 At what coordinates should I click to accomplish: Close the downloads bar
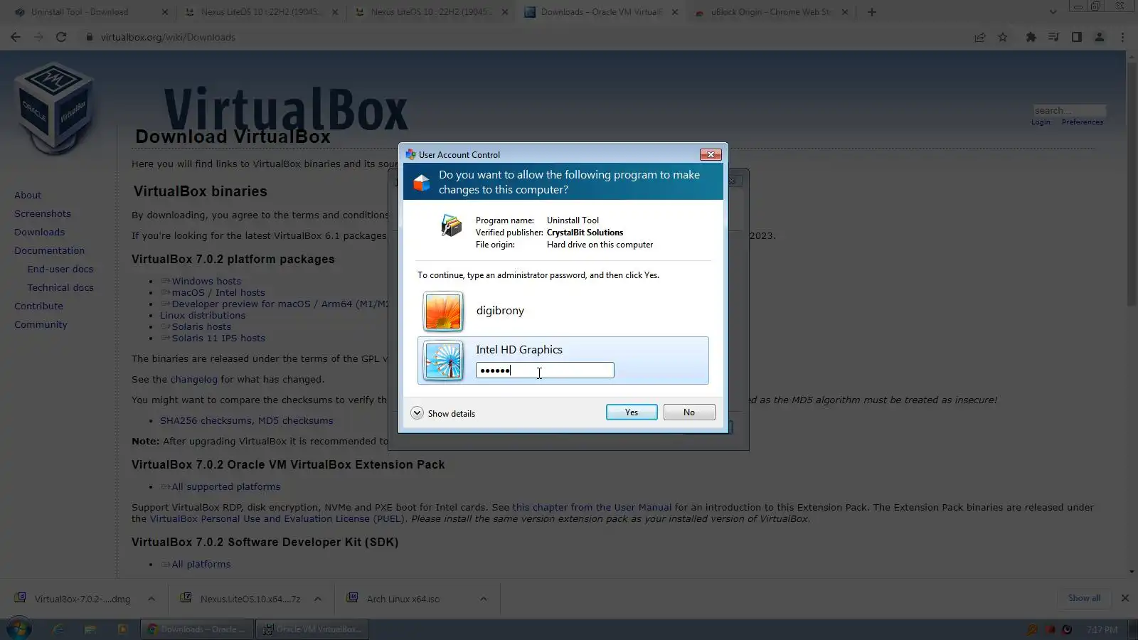pyautogui.click(x=1125, y=598)
